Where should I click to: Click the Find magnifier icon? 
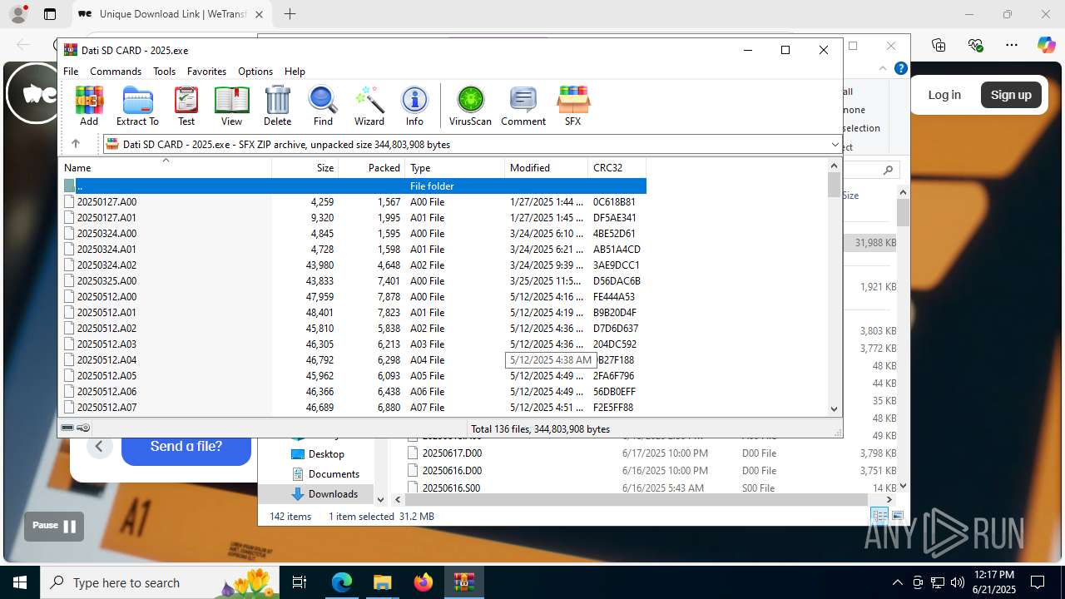(323, 106)
